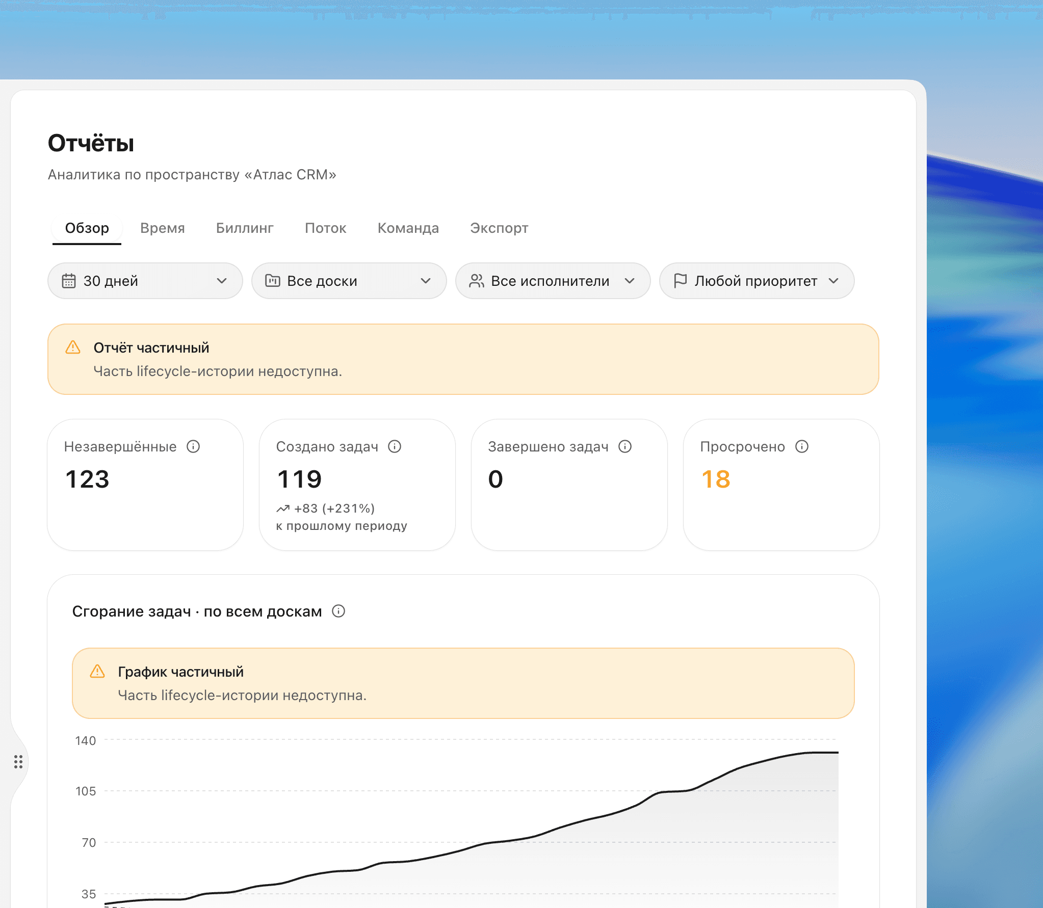
Task: Open info icon next to 'Сгорание задач'
Action: 338,611
